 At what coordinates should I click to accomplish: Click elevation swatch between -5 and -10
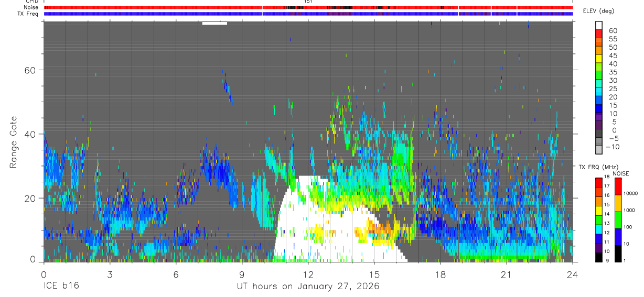(599, 141)
